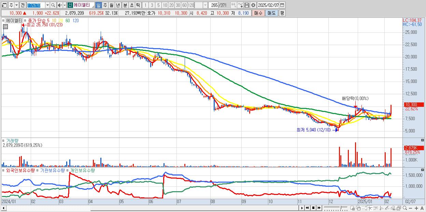The height and width of the screenshot is (212, 426).
Task: Open the 주 stock type dropdown arrow
Action: (16, 5)
